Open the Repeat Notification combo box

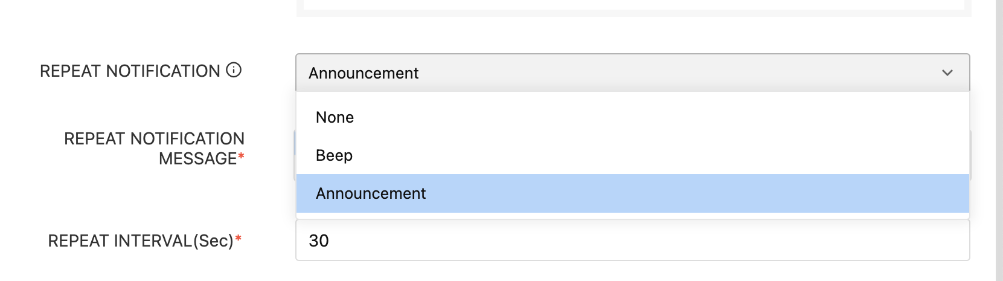(632, 73)
